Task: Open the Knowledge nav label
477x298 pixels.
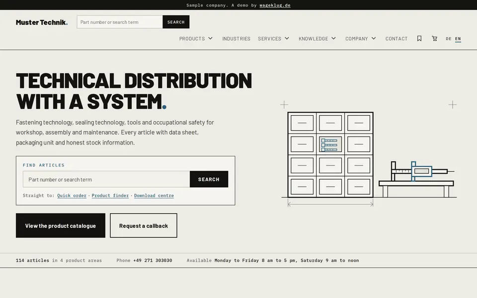Action: [314, 39]
